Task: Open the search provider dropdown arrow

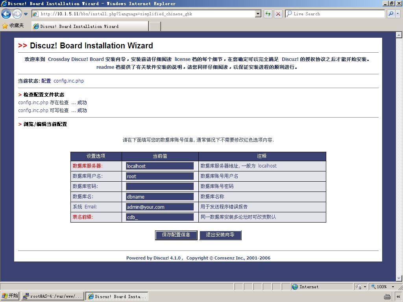Action: pyautogui.click(x=397, y=14)
